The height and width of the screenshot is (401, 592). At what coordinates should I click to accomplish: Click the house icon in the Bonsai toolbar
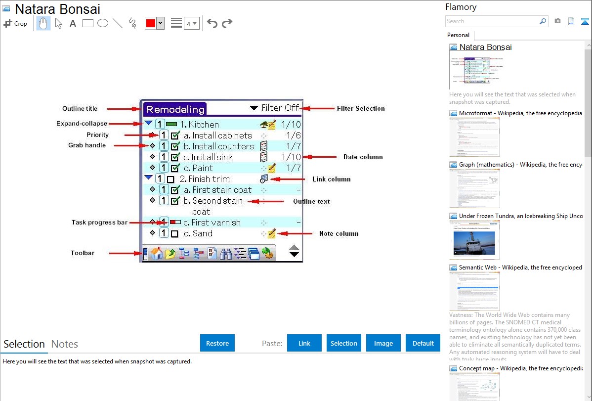pos(157,253)
